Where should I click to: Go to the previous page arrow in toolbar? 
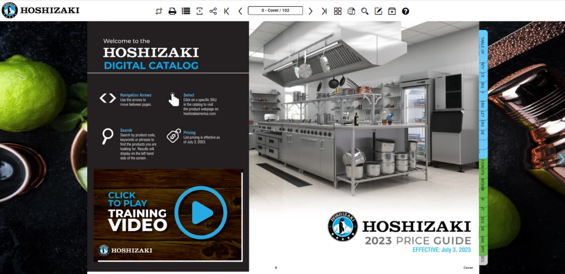point(240,11)
